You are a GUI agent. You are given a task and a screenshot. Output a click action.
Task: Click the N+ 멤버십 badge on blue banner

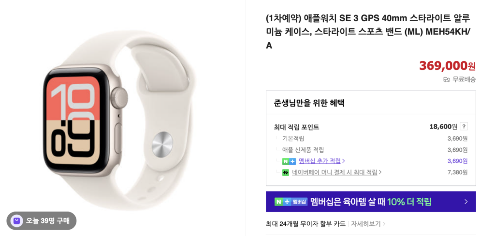(291, 202)
